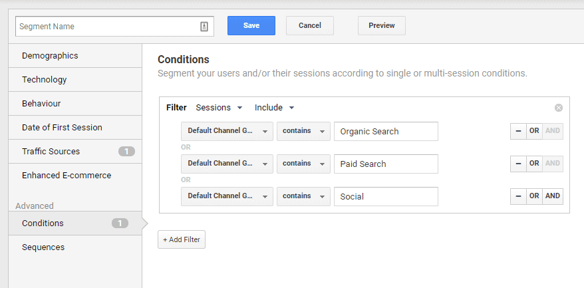Add AND condition after Social row
584x288 pixels.
pyautogui.click(x=553, y=196)
